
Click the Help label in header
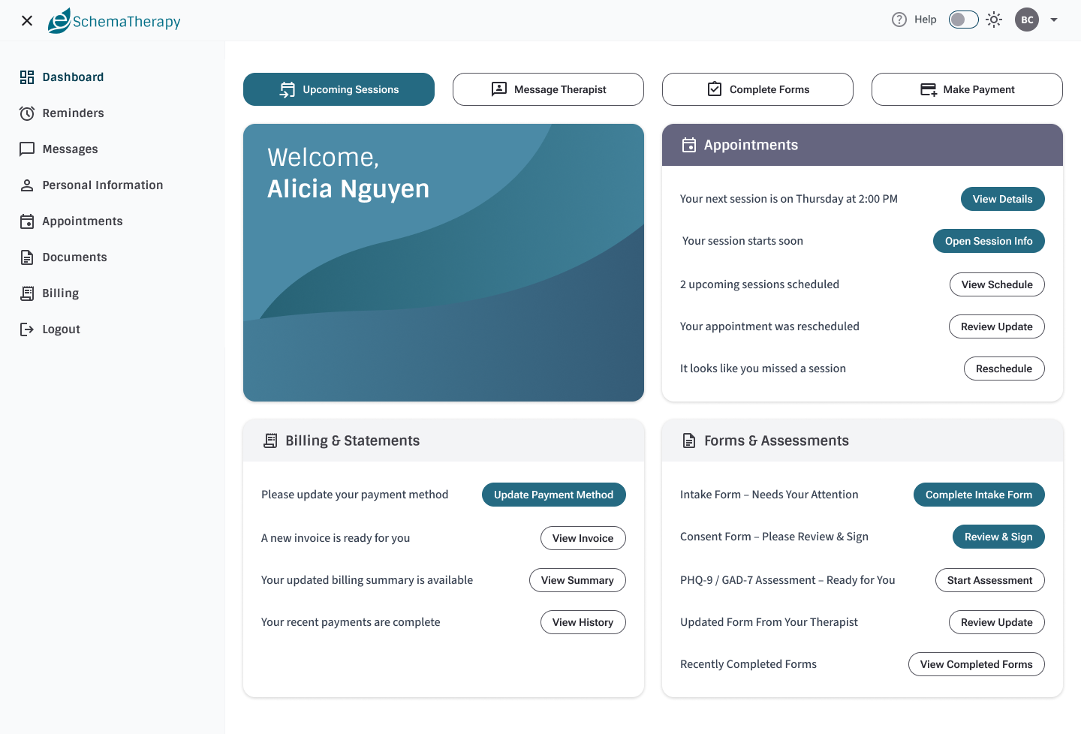click(926, 20)
